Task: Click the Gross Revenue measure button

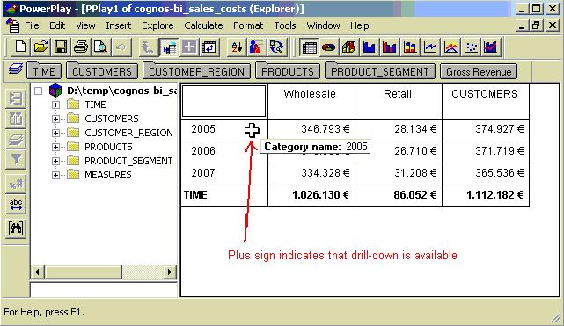Action: tap(479, 71)
